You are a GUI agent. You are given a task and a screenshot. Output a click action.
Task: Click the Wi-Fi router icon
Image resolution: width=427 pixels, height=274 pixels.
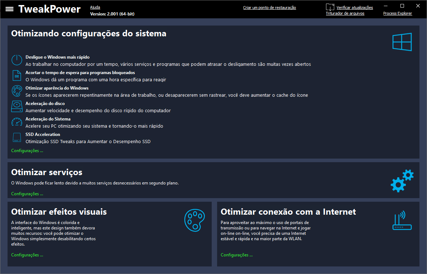(402, 220)
